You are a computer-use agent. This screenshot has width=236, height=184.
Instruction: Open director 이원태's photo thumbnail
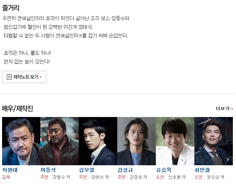click(x=21, y=141)
